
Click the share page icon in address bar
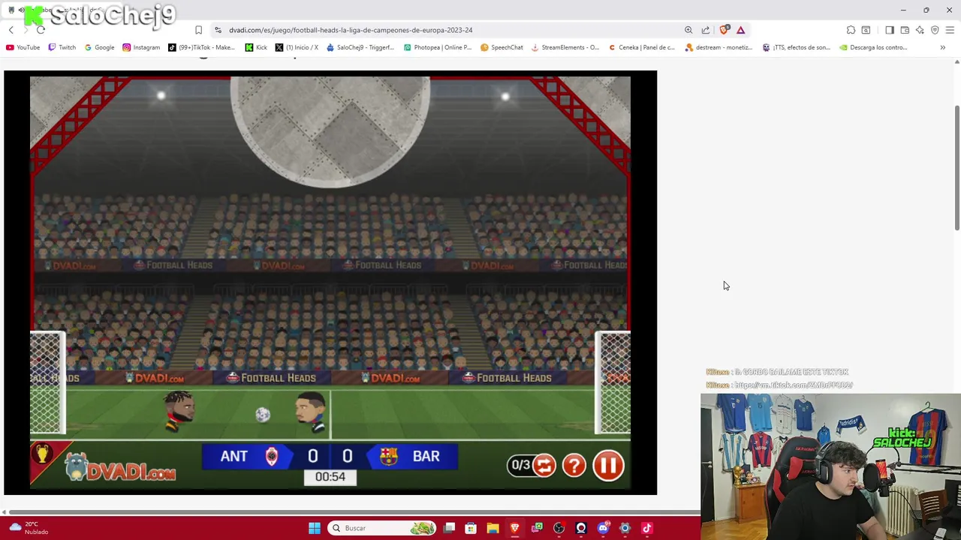point(706,30)
